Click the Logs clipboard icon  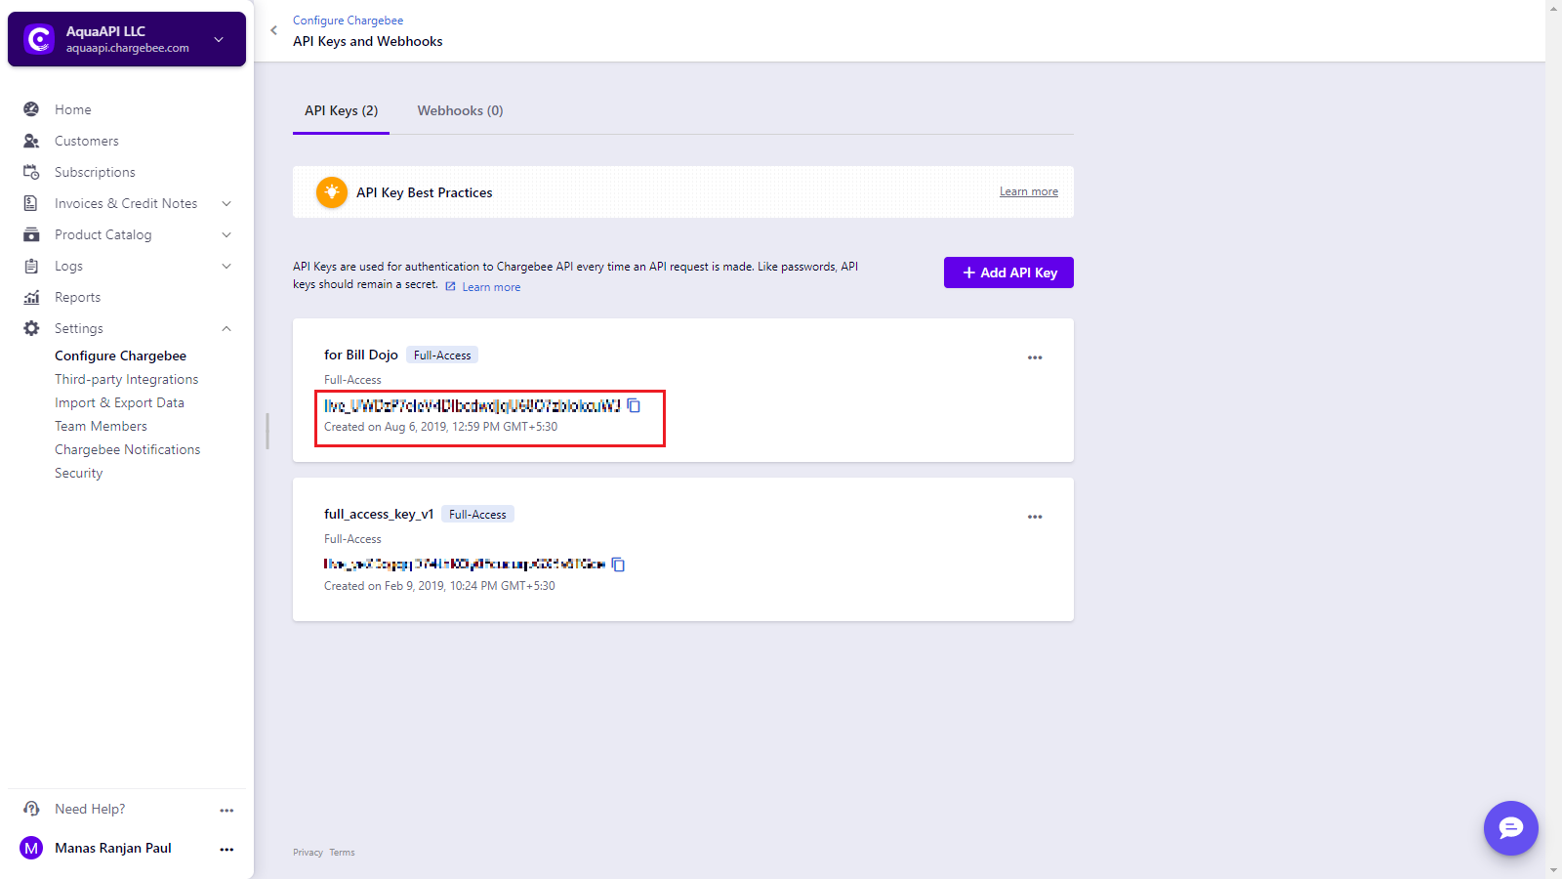tap(31, 266)
